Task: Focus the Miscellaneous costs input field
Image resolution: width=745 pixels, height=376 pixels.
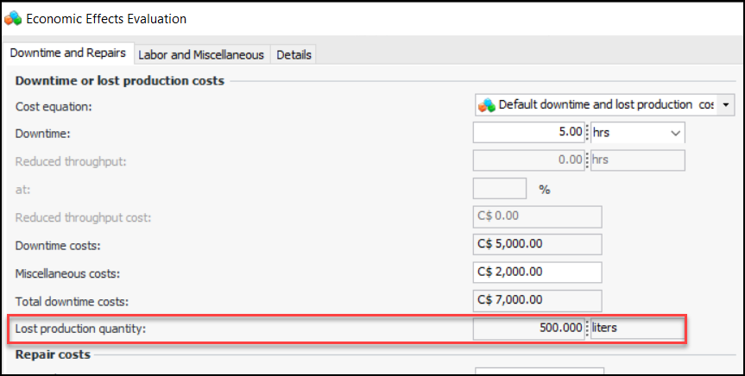Action: coord(537,273)
